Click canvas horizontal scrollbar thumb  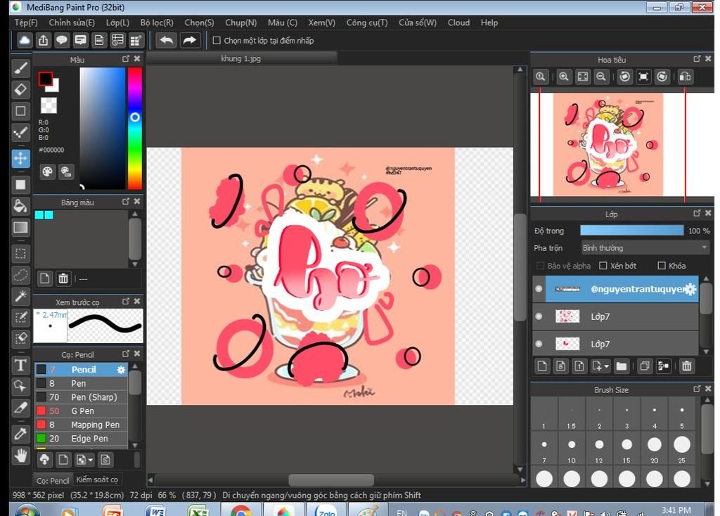331,479
